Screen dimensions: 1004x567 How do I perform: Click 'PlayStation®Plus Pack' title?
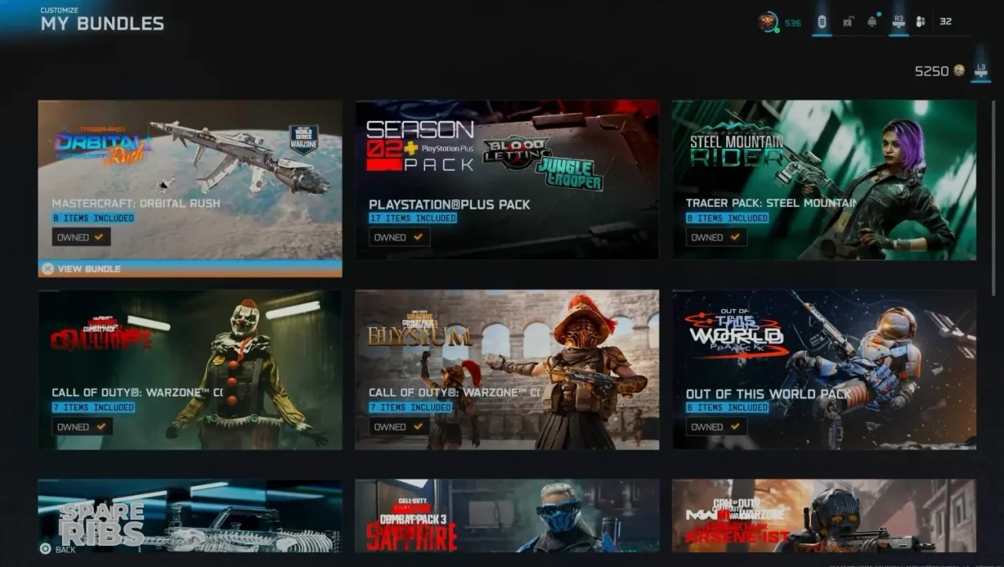click(x=449, y=205)
